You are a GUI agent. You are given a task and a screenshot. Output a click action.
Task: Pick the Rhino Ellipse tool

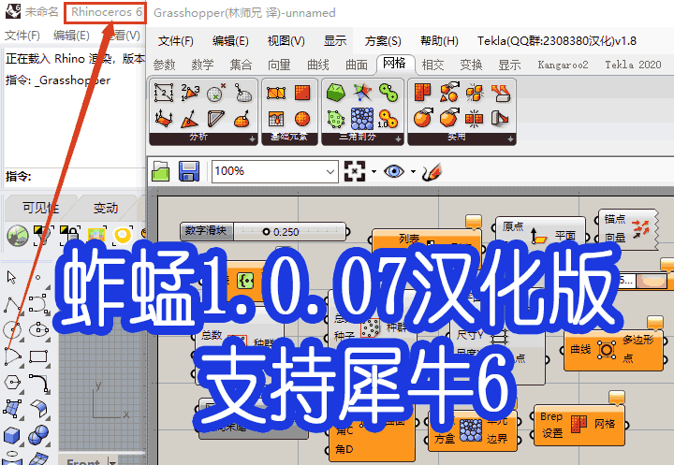point(38,330)
